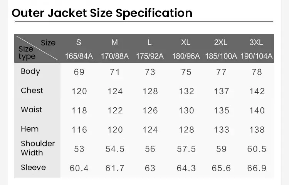Click the shoulder width value 54.5
The height and width of the screenshot is (185, 289).
[115, 149]
